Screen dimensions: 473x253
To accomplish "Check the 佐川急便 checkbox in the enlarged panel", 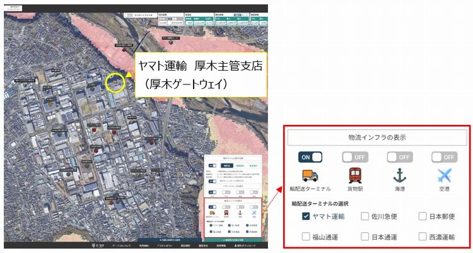I will [365, 216].
